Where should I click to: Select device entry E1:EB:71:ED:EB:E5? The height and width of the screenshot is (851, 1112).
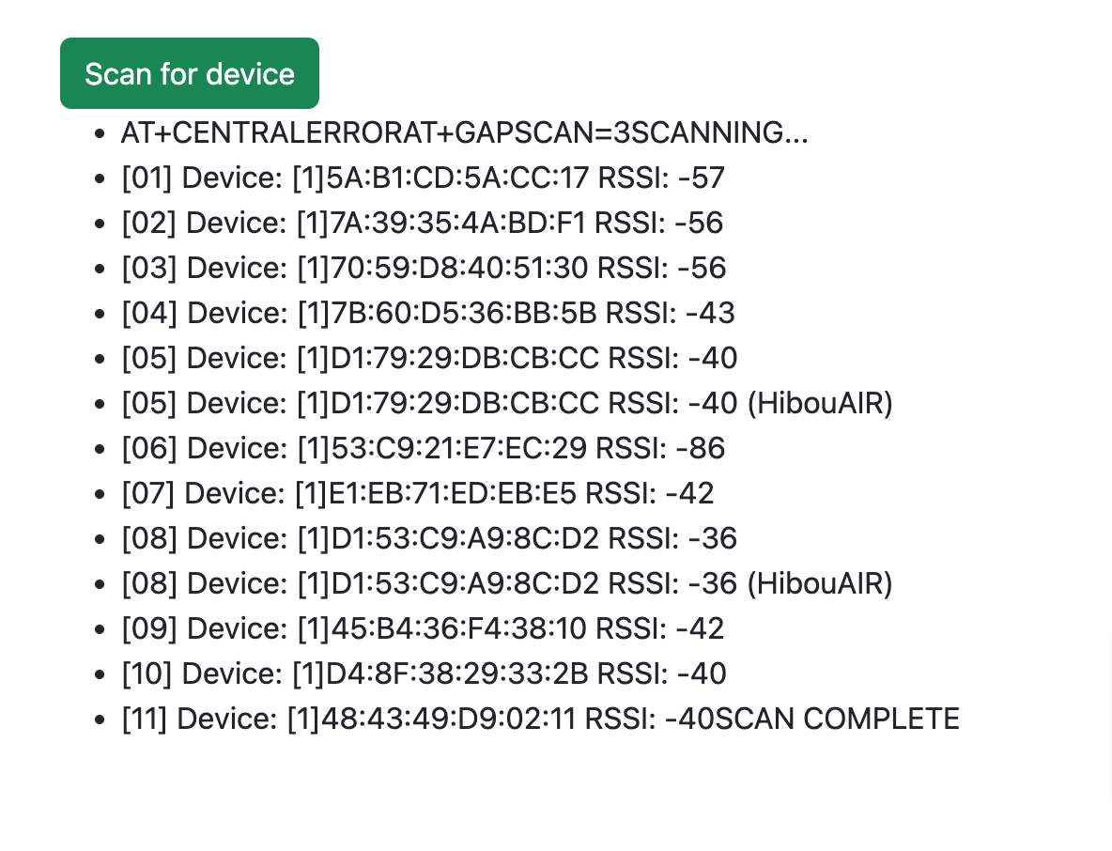[x=417, y=493]
